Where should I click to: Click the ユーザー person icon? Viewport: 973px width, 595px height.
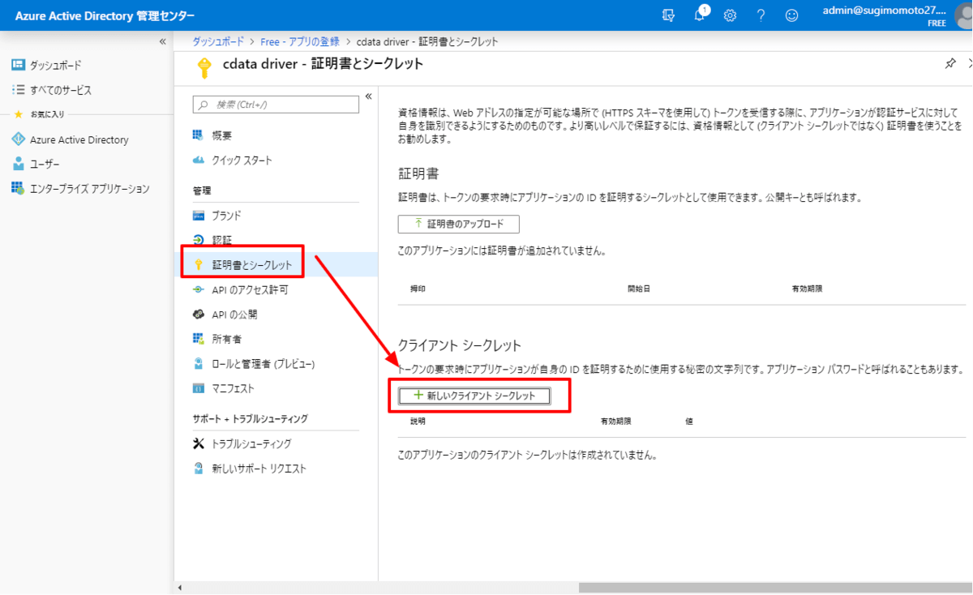pyautogui.click(x=18, y=164)
